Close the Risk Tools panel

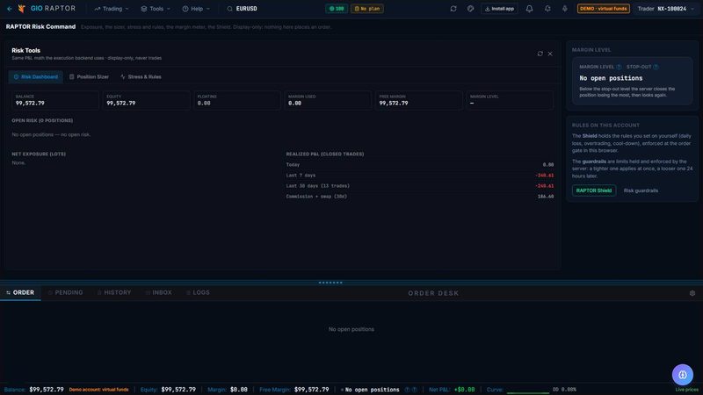[550, 54]
